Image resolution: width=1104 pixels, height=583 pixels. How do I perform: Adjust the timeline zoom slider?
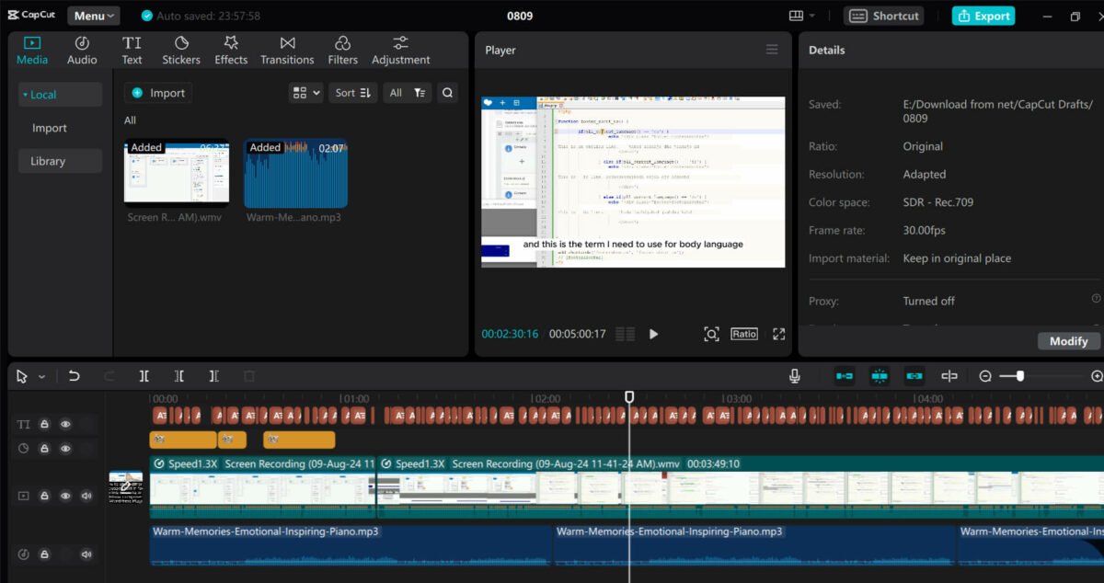[x=1018, y=375]
